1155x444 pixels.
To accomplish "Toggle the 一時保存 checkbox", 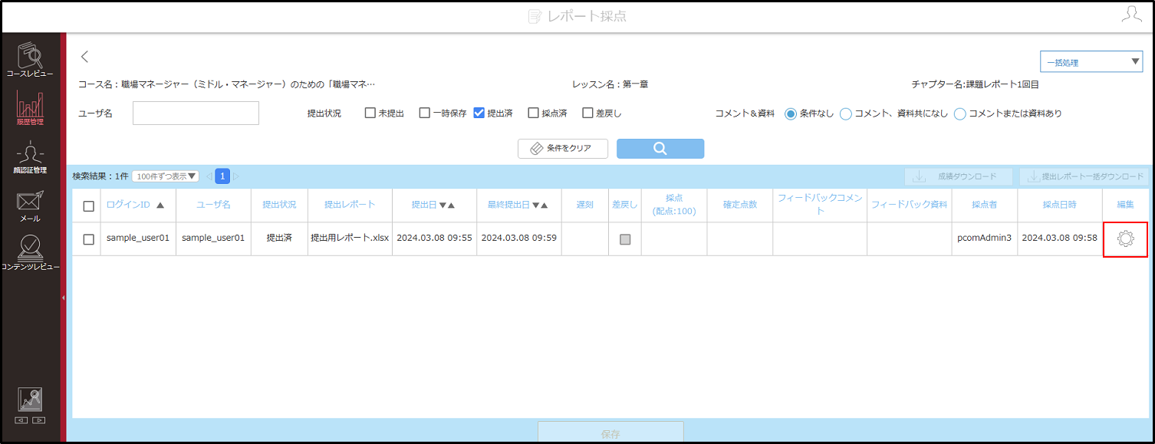I will click(424, 113).
